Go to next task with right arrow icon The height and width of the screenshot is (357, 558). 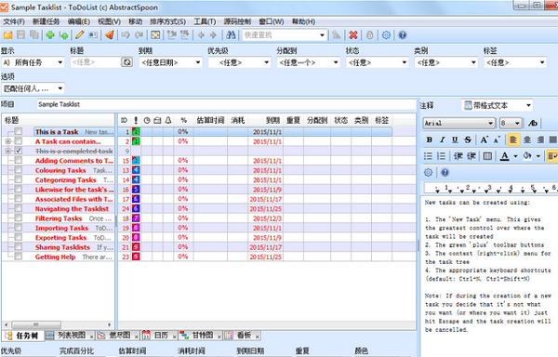pyautogui.click(x=213, y=34)
